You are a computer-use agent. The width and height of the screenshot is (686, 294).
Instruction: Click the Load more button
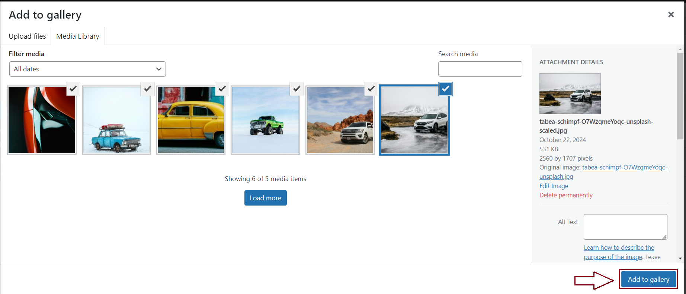[x=265, y=198]
